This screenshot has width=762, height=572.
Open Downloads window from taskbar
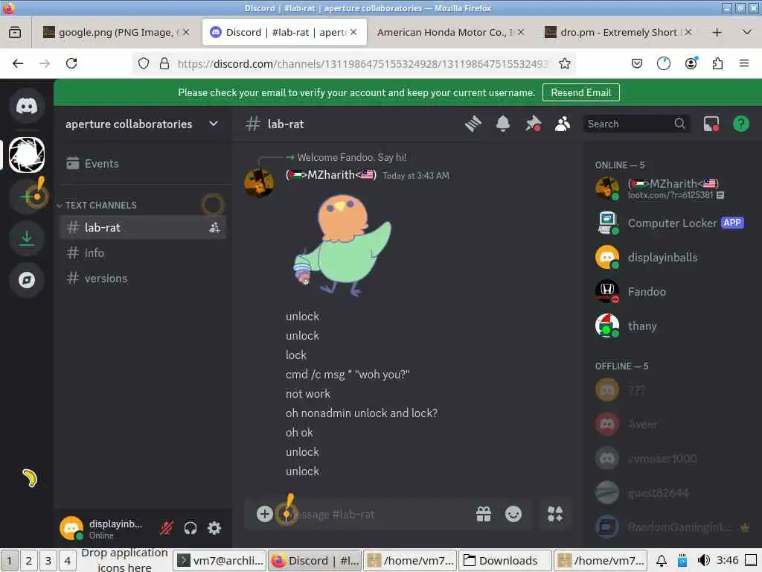pyautogui.click(x=505, y=561)
